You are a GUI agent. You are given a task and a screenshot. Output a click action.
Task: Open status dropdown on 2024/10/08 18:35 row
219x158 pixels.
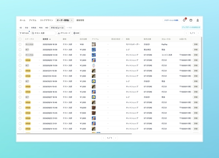click(x=39, y=92)
